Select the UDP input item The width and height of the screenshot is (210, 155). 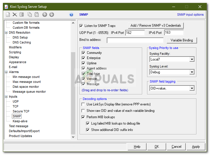[16, 101]
